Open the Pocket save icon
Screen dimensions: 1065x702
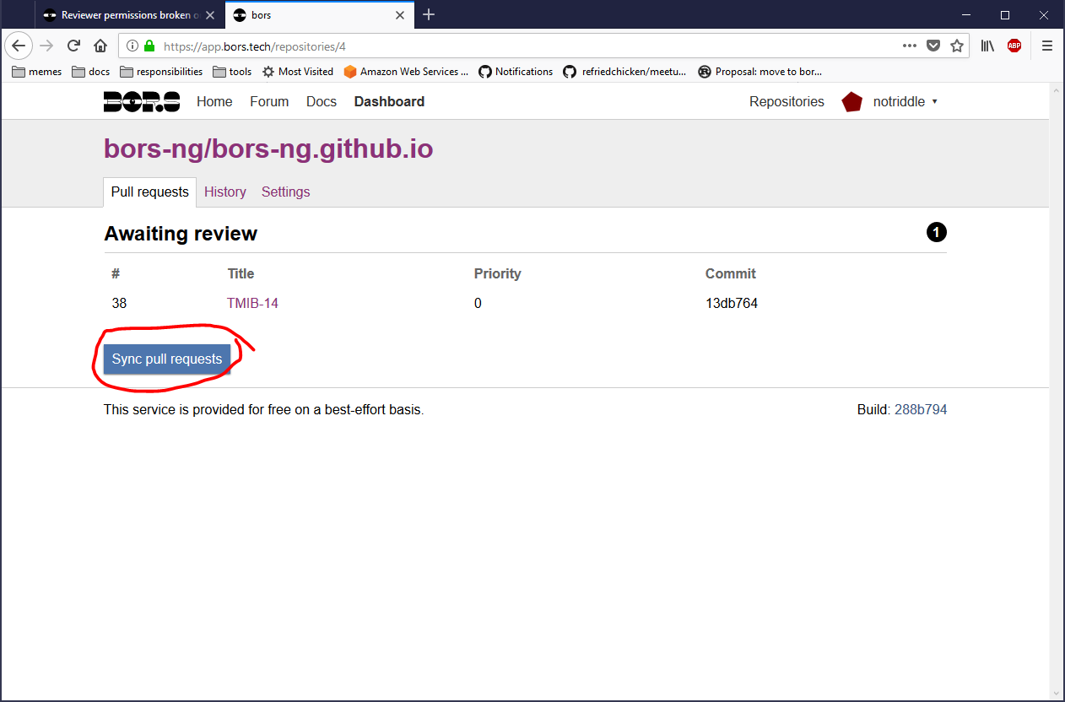(x=933, y=46)
